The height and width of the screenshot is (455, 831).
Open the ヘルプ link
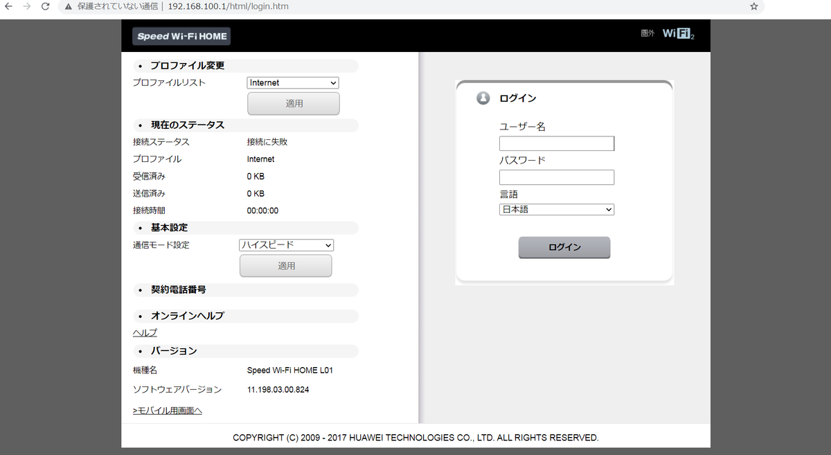click(x=145, y=332)
